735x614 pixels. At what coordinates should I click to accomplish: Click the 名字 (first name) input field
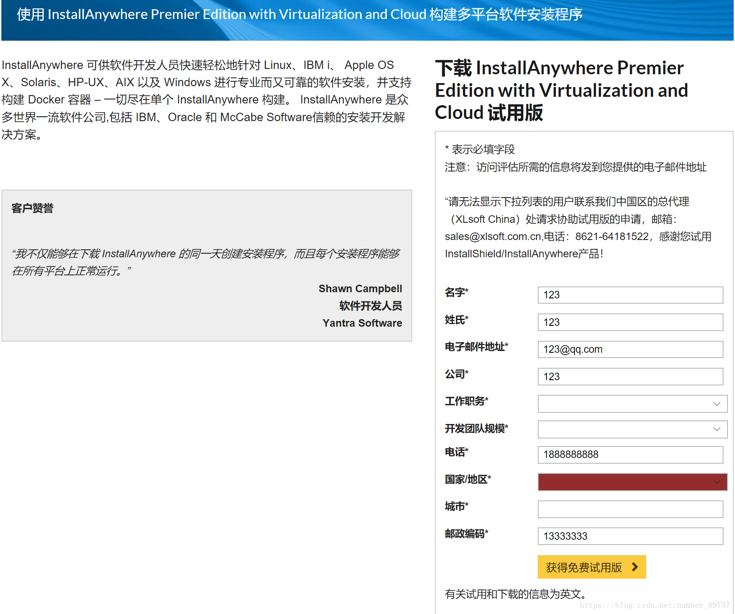pyautogui.click(x=630, y=295)
